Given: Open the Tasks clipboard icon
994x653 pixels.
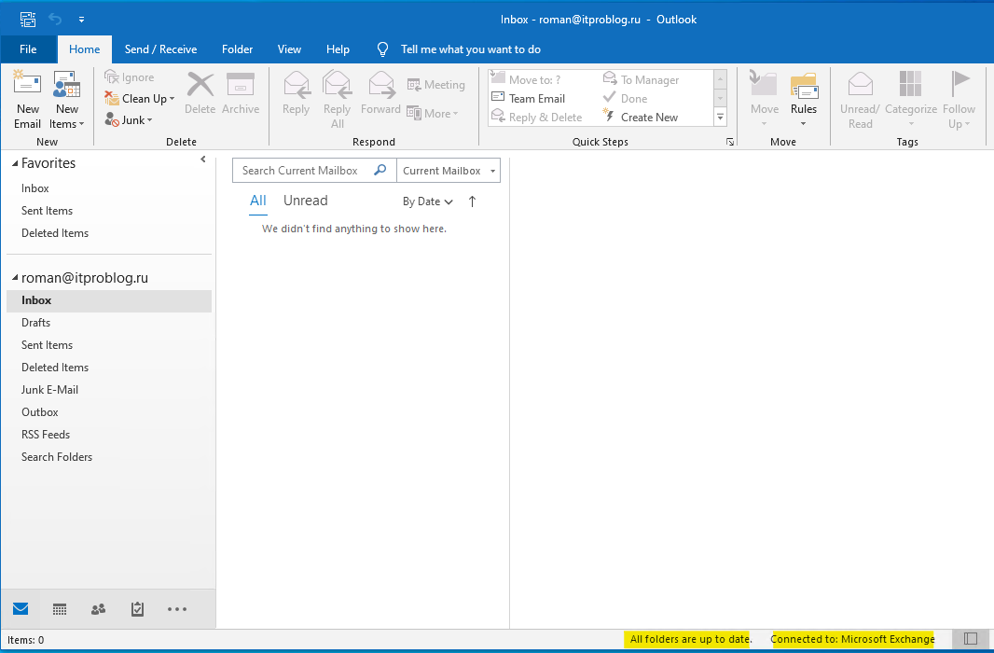Looking at the screenshot, I should click(137, 609).
